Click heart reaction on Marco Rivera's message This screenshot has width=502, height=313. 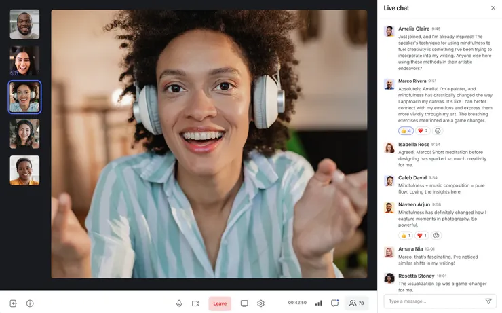coord(423,131)
